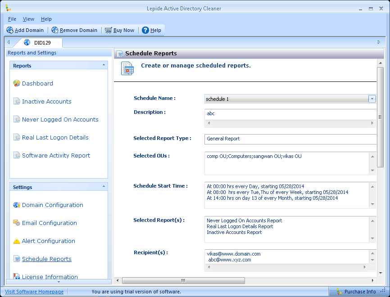The image size is (390, 297).
Task: Click the Real Last Logon Details icon
Action: (17, 137)
